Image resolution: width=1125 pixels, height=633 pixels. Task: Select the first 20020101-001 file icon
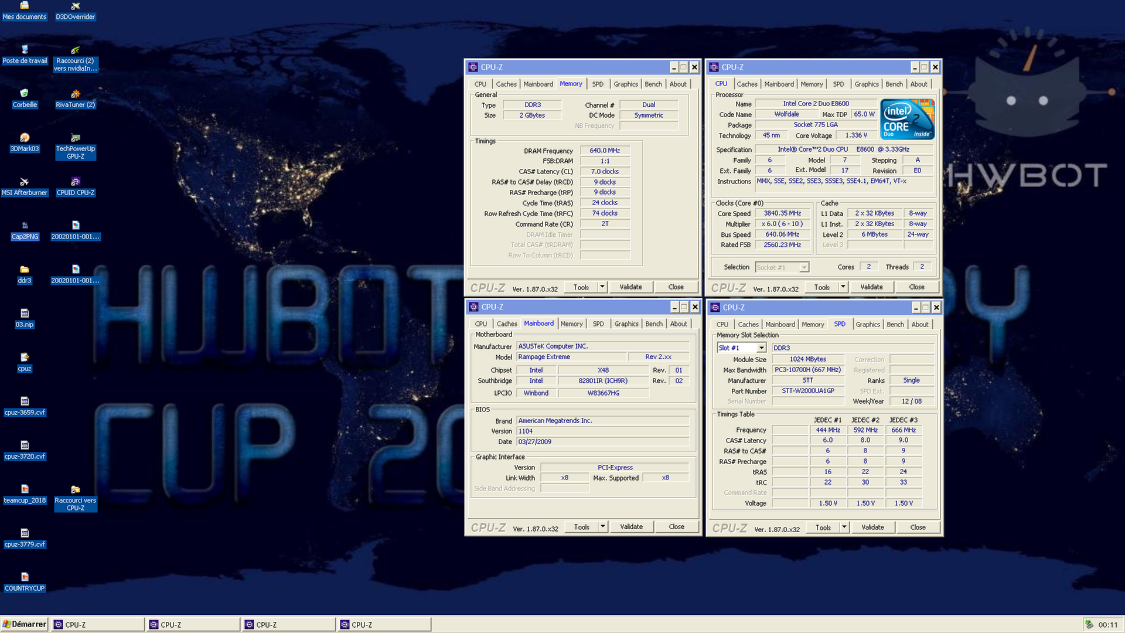tap(75, 230)
